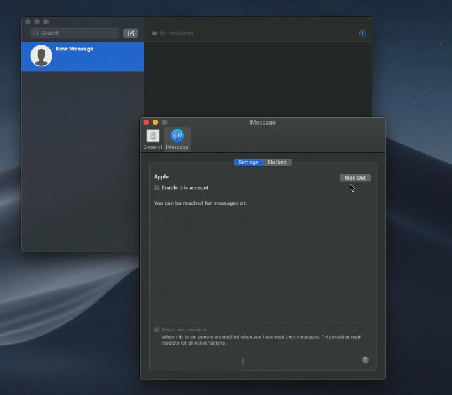Toggle the Send read receipts checkbox
This screenshot has height=395, width=452.
coord(157,329)
